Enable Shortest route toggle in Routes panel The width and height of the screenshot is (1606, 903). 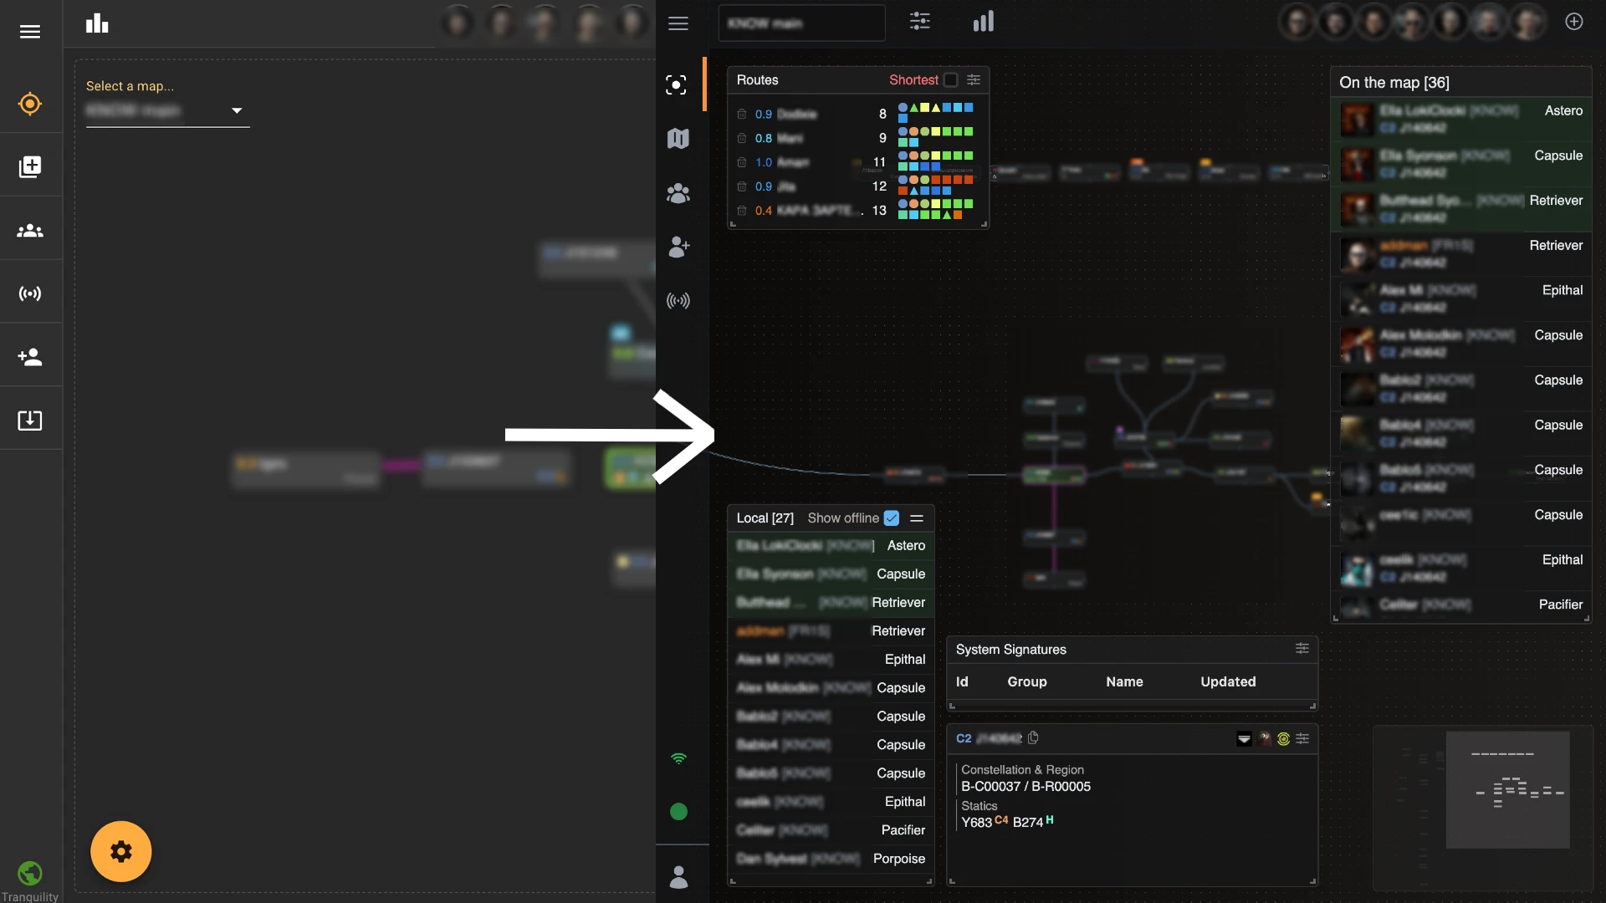(x=949, y=79)
